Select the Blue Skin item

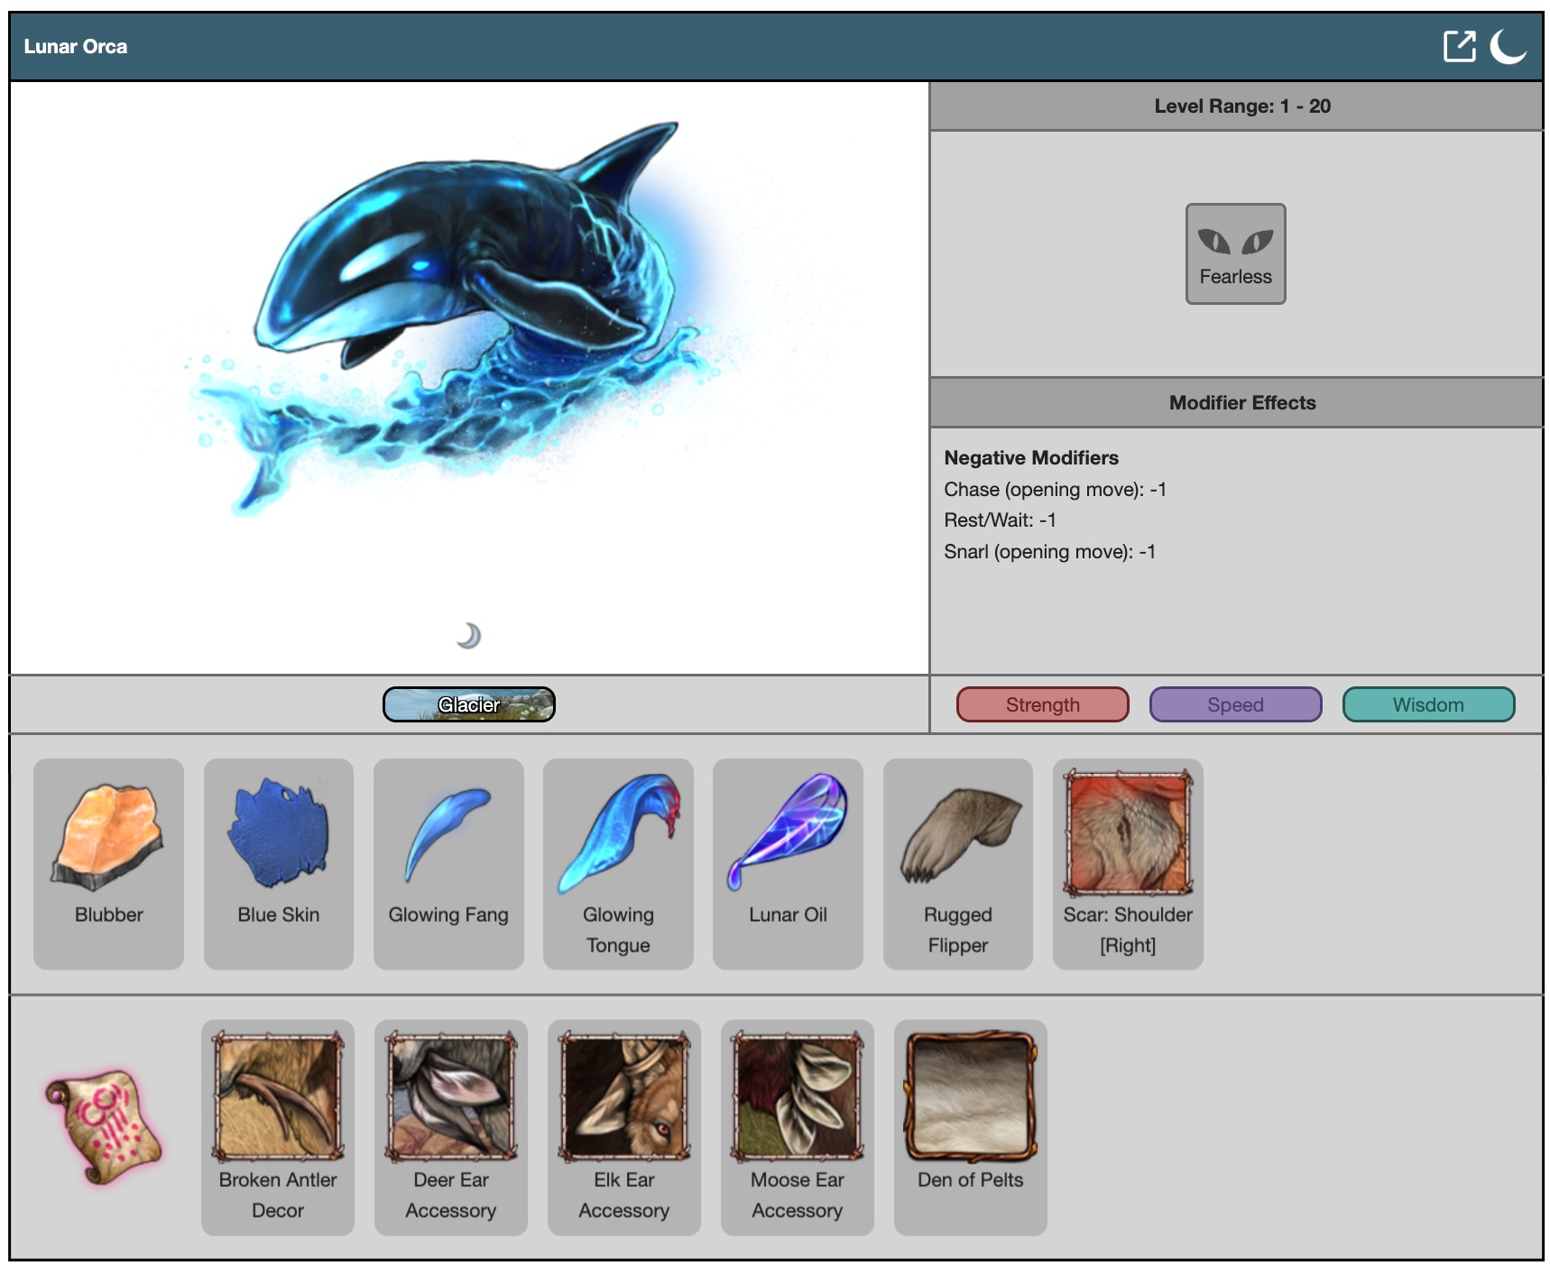click(x=278, y=836)
